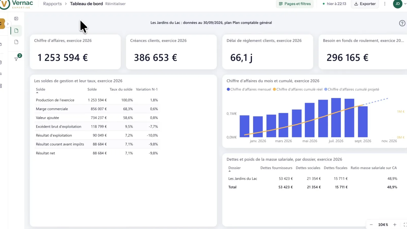
Task: Go to Rapports in the breadcrumb
Action: [x=52, y=4]
